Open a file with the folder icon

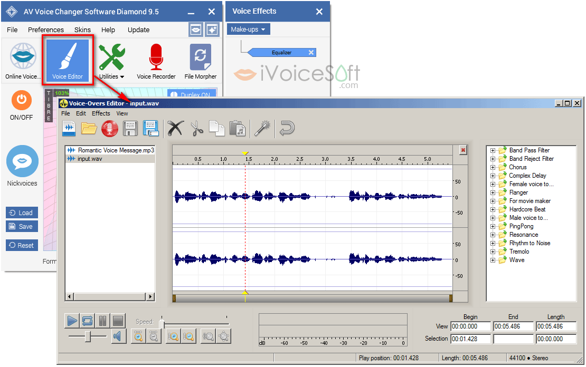(89, 128)
